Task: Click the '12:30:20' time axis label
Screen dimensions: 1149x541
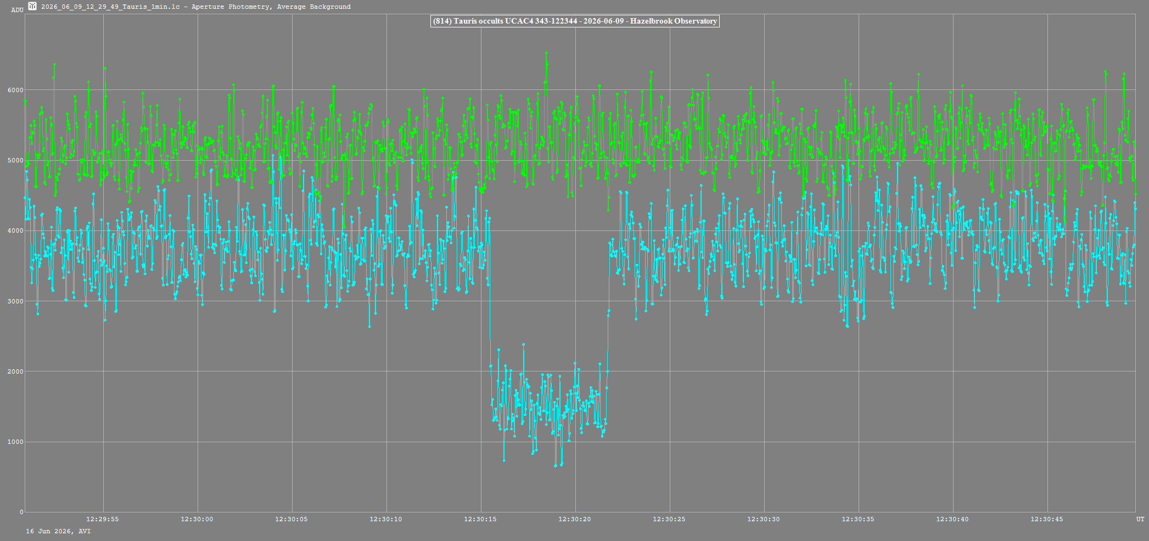Action: pyautogui.click(x=575, y=519)
